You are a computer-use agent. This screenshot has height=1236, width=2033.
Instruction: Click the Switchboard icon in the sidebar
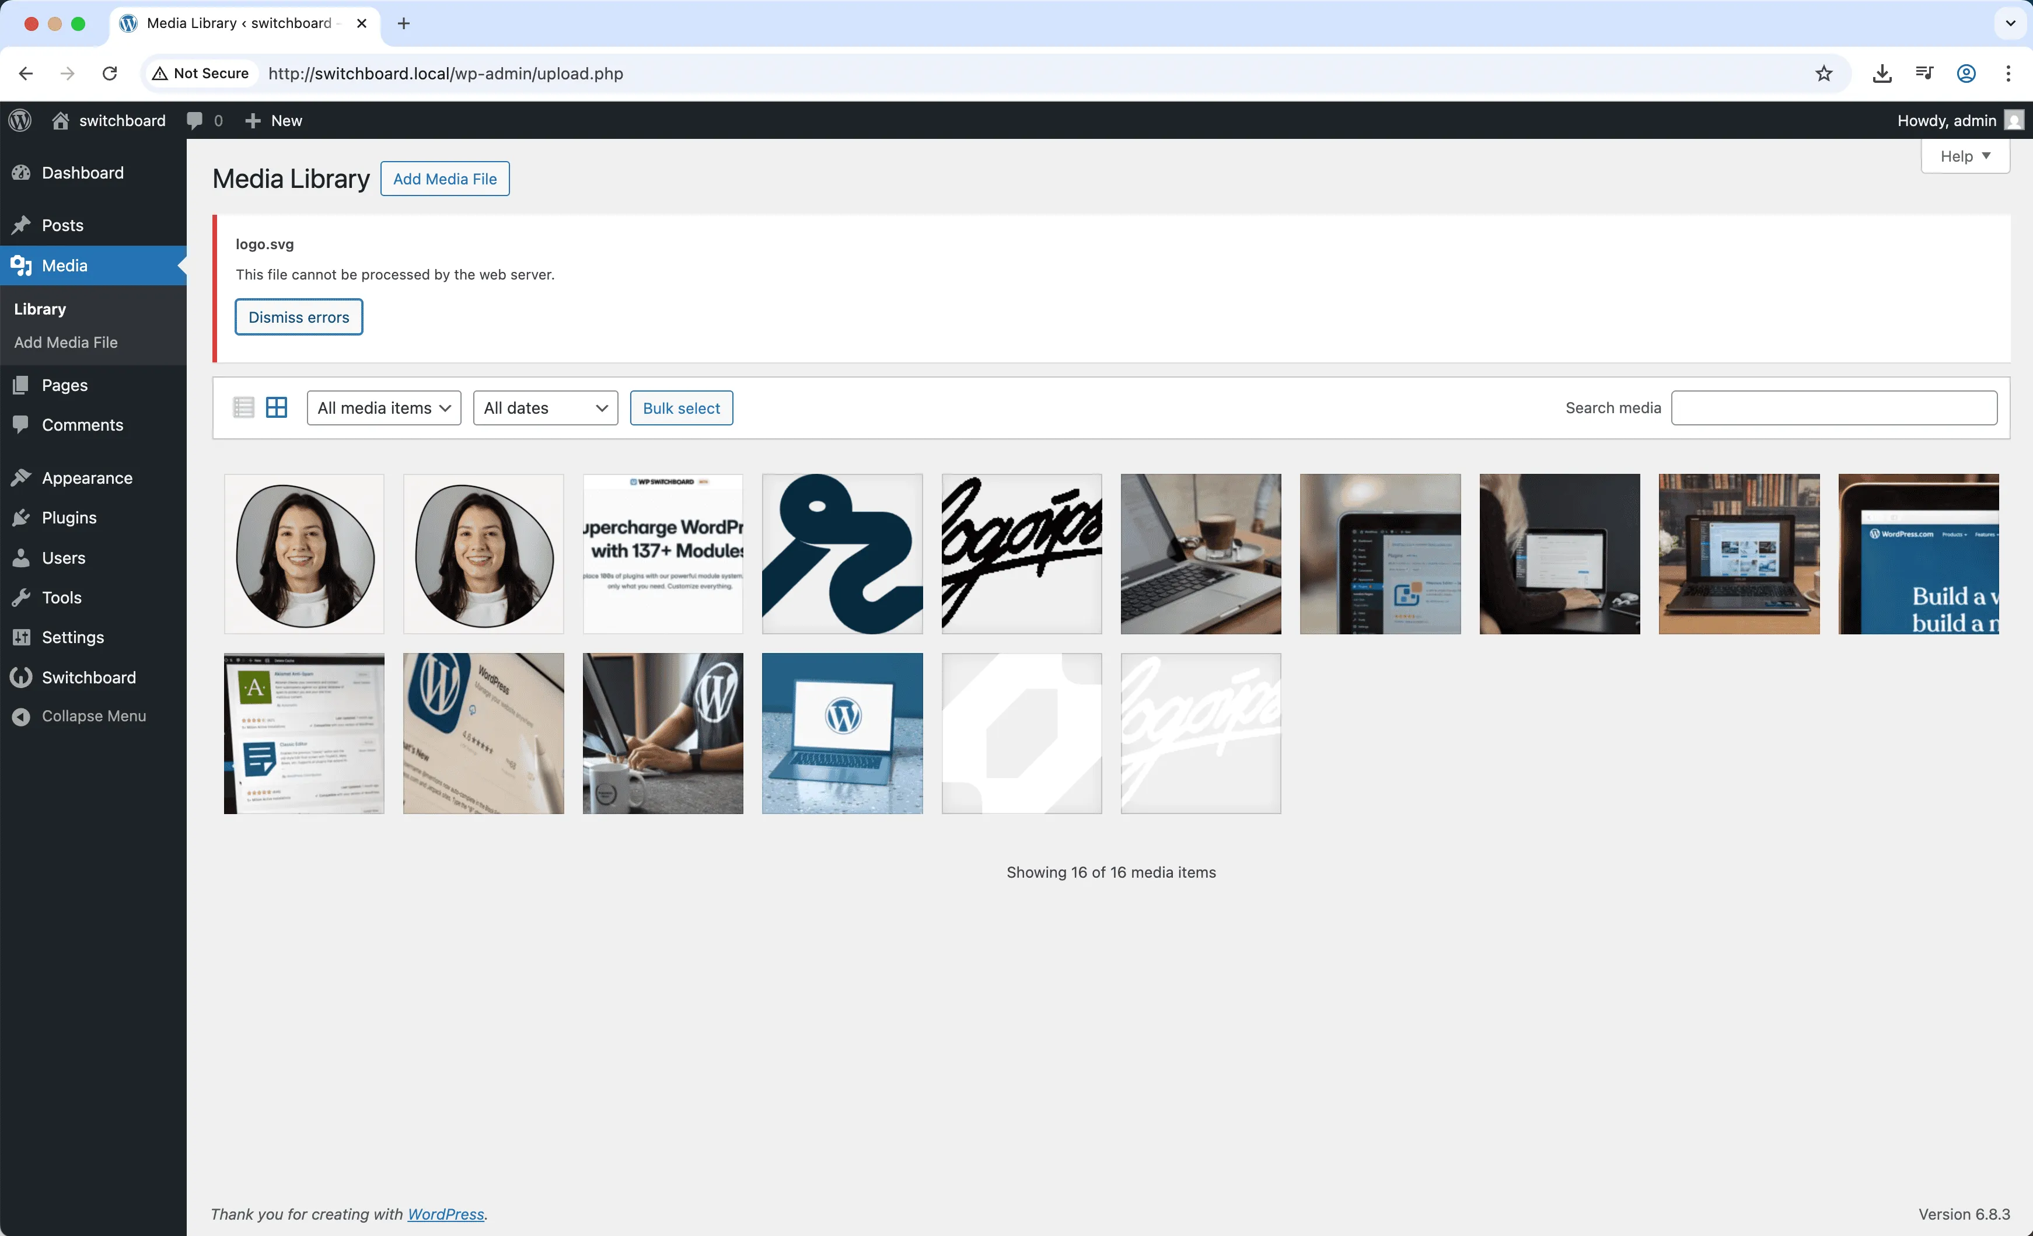(x=22, y=676)
